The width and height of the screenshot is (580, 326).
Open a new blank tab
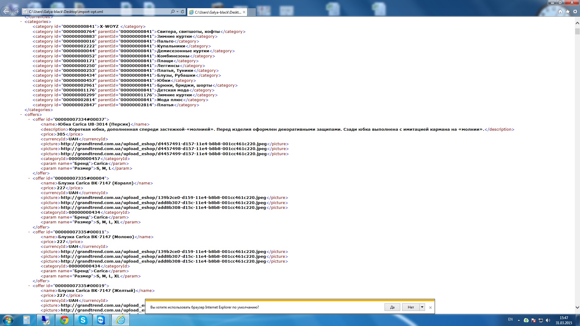(252, 12)
